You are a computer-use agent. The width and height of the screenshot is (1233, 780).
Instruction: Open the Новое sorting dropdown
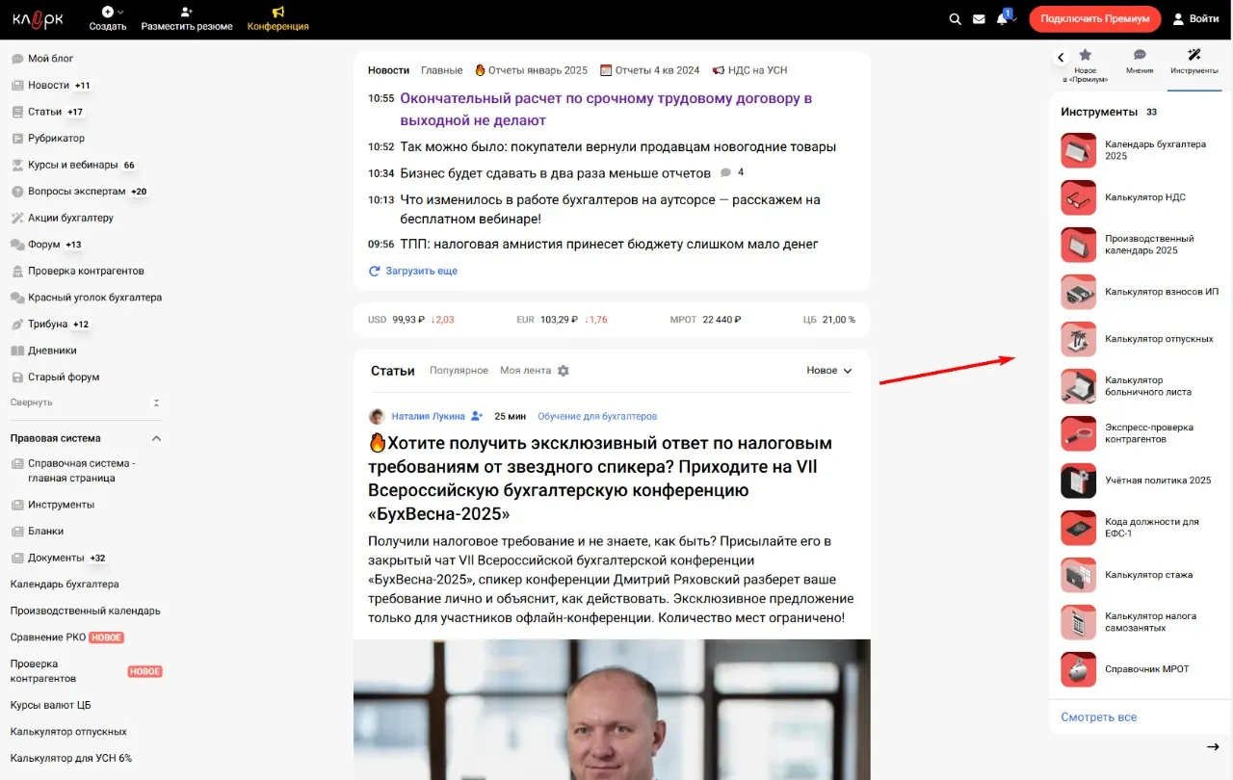[829, 371]
